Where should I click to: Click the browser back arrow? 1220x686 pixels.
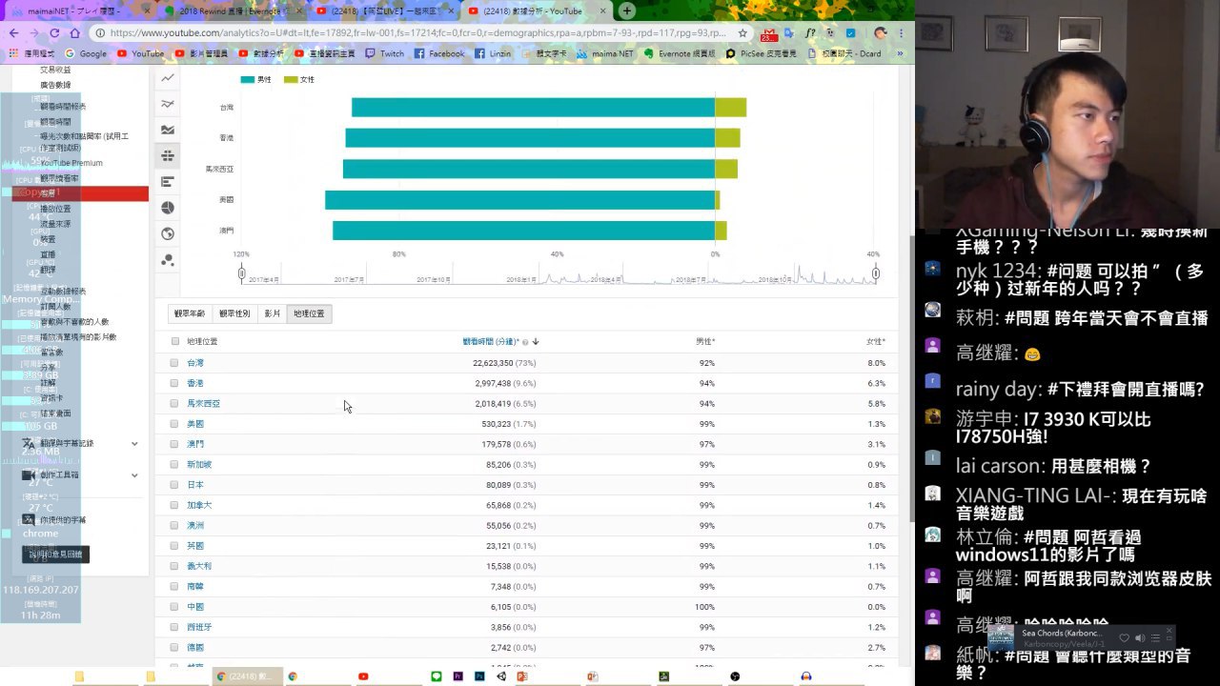[13, 33]
